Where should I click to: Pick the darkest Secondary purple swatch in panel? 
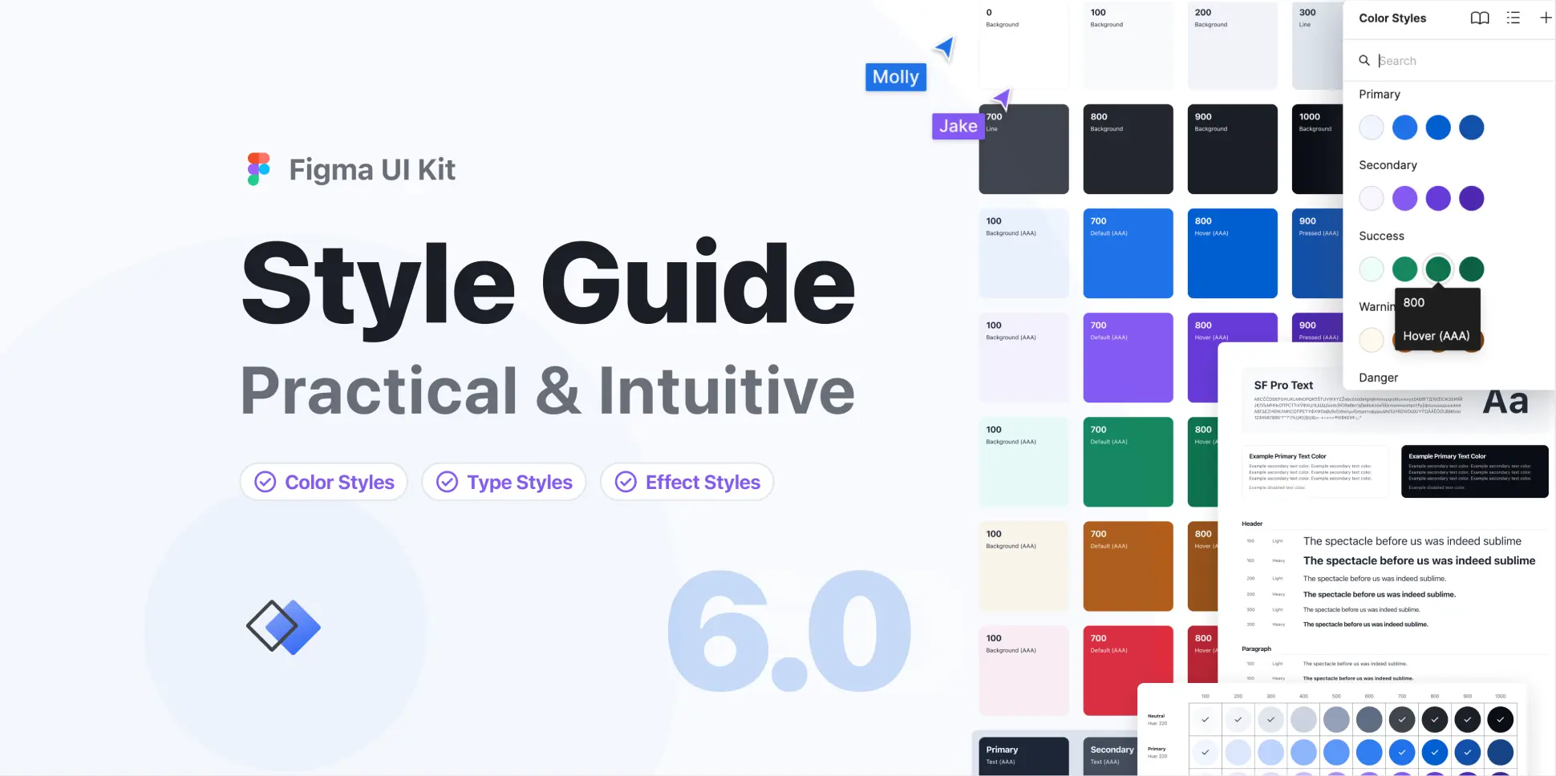(x=1471, y=199)
